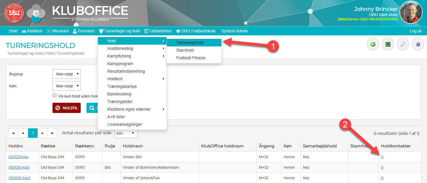Open team number 000001-klp2 link
The width and height of the screenshot is (427, 183).
(19, 178)
